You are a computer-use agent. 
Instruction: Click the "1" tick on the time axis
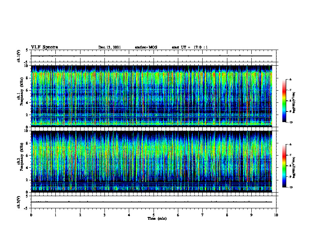tap(55, 215)
